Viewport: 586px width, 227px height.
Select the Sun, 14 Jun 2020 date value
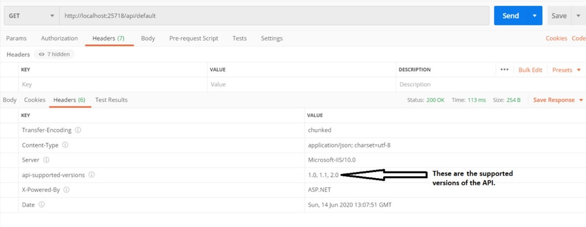click(350, 205)
